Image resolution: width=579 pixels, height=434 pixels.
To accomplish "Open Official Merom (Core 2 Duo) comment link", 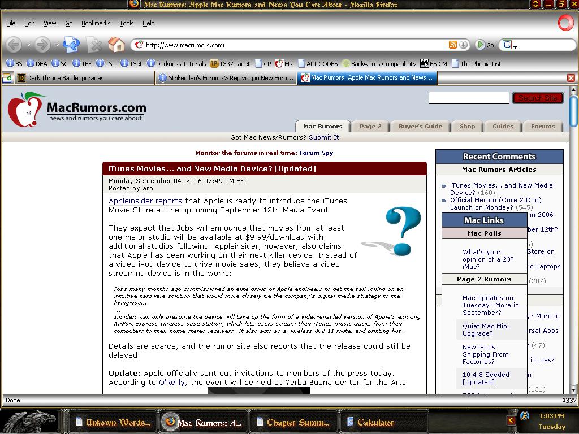I will (x=495, y=203).
